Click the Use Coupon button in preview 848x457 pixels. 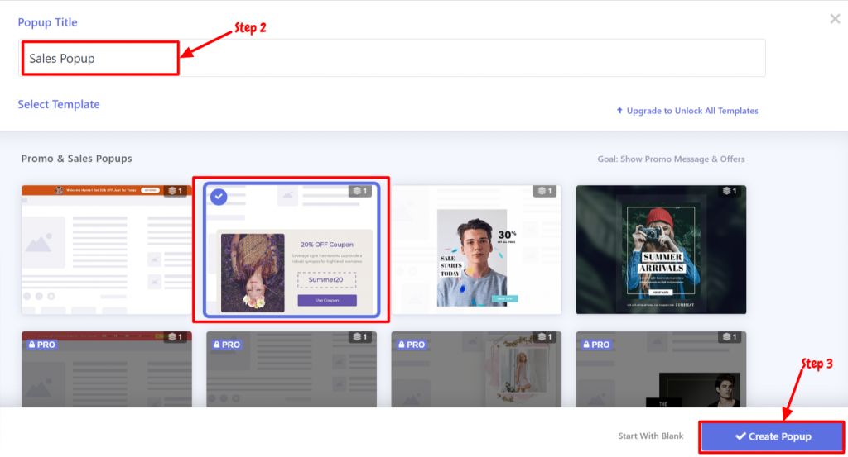pyautogui.click(x=326, y=300)
